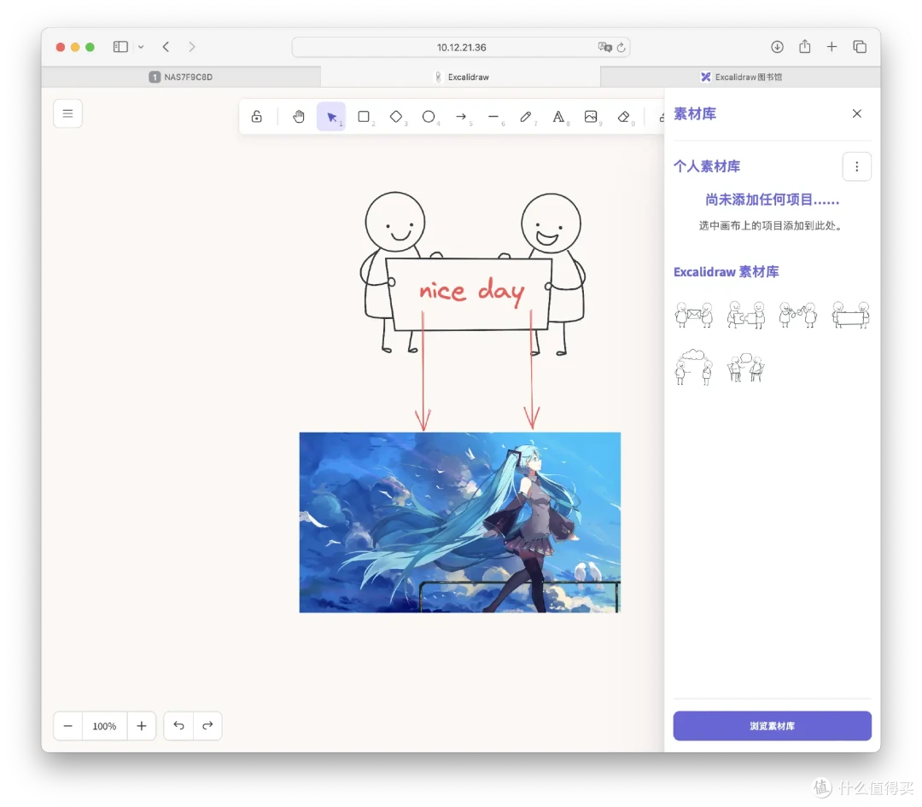Insert library item with handshake figures
Image resolution: width=922 pixels, height=807 pixels.
tap(798, 315)
